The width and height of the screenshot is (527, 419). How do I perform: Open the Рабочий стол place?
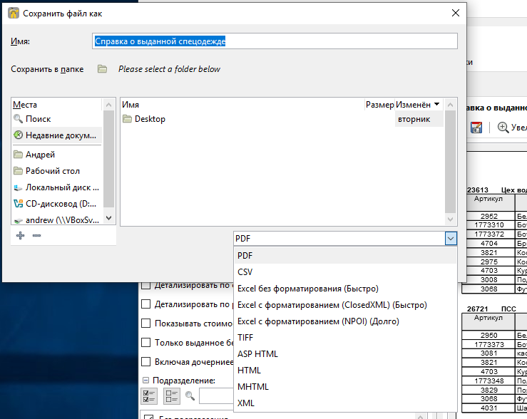pyautogui.click(x=52, y=171)
